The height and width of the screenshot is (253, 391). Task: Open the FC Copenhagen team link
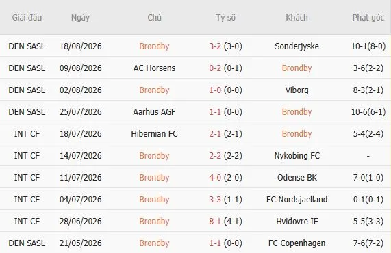point(297,243)
